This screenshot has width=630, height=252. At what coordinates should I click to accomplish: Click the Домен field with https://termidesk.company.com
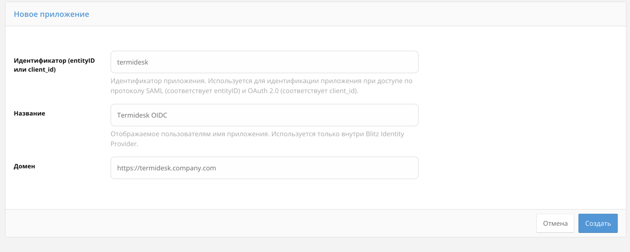pyautogui.click(x=264, y=168)
